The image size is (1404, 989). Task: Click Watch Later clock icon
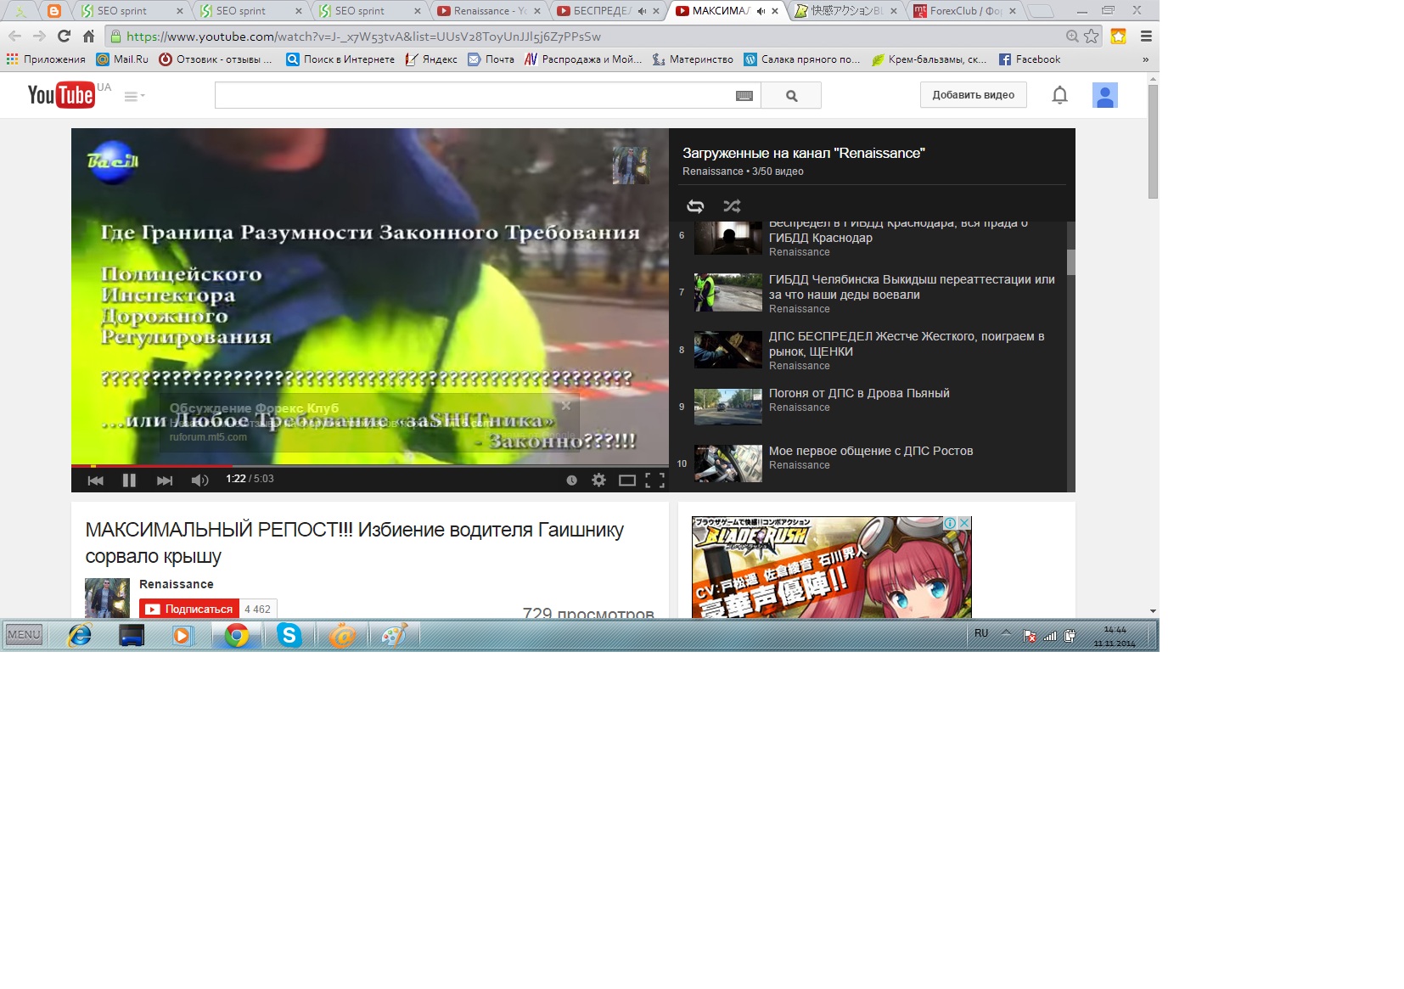click(571, 480)
